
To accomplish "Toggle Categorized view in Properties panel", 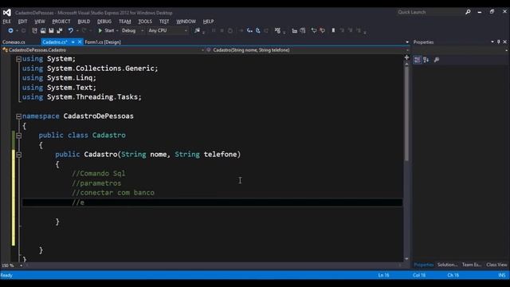I will [418, 60].
